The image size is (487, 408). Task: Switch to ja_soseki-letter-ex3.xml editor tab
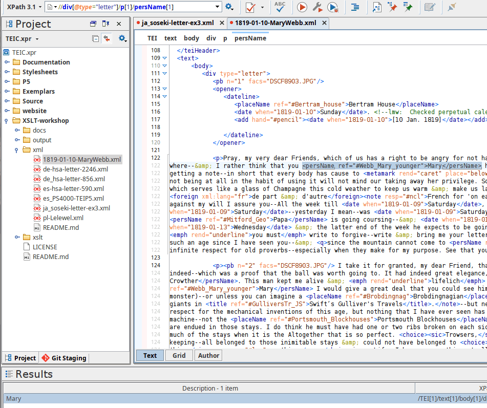click(x=178, y=23)
